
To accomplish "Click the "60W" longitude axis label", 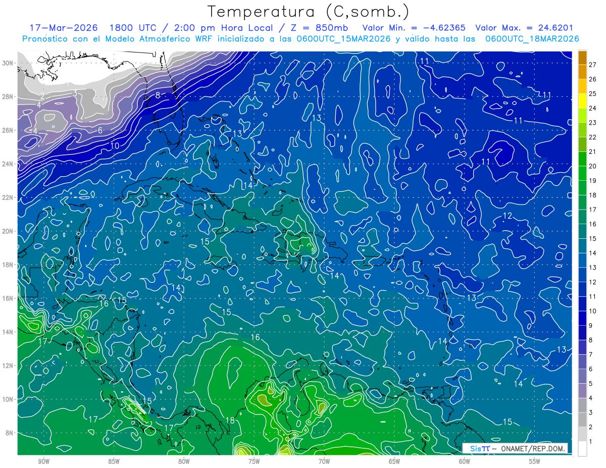I will [x=464, y=461].
